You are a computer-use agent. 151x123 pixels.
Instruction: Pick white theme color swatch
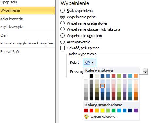click(86, 76)
